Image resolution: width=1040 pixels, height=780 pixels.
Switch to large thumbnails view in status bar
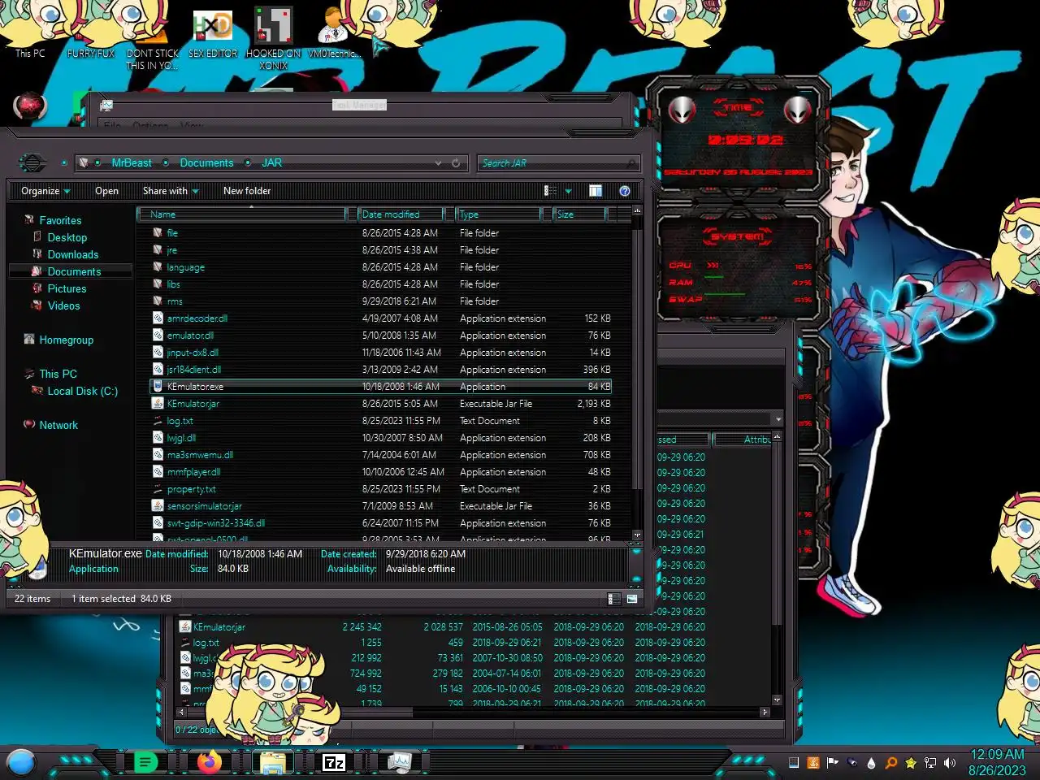click(x=631, y=599)
